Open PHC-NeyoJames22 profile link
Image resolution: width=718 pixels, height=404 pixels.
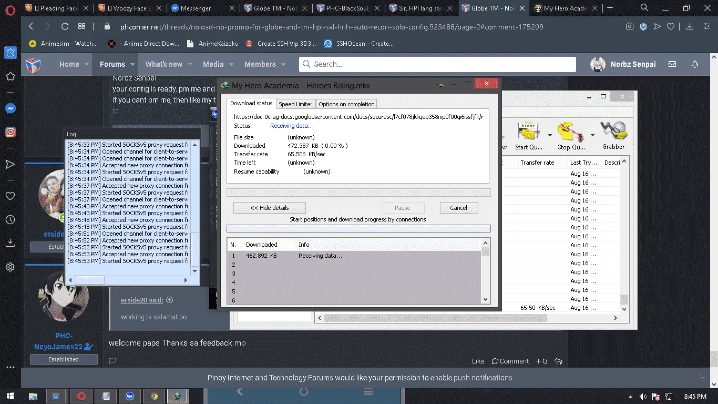pyautogui.click(x=64, y=341)
